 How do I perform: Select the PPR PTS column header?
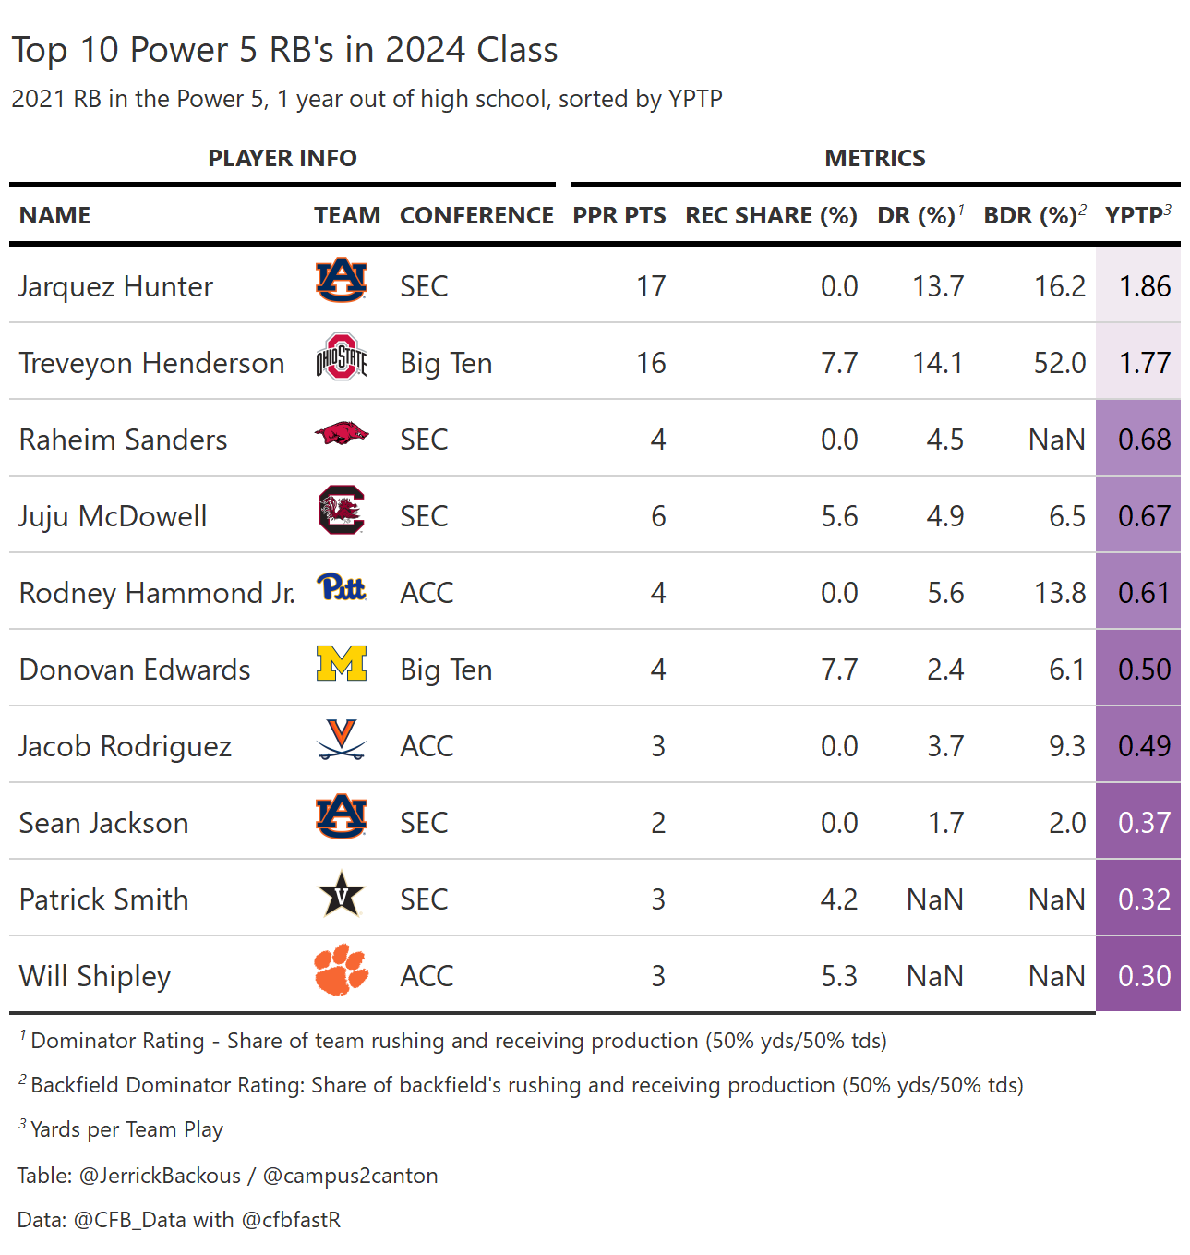pyautogui.click(x=619, y=215)
